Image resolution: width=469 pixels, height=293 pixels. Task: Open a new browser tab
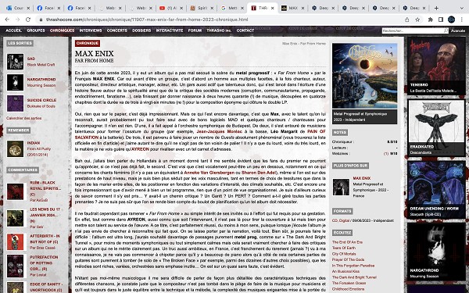coord(436,8)
